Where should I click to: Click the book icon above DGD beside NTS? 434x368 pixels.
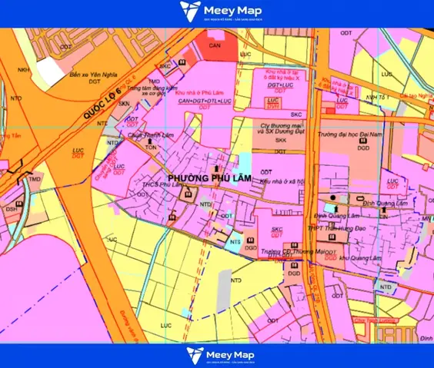coord(251,240)
